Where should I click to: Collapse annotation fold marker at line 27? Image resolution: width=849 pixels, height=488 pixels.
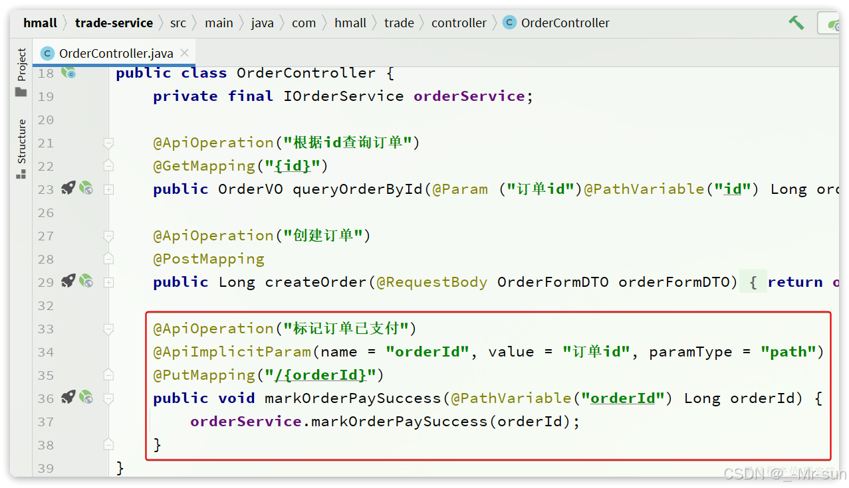pos(108,236)
